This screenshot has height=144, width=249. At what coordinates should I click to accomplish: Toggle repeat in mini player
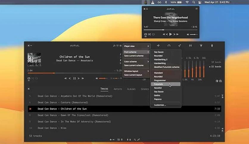coord(145,34)
